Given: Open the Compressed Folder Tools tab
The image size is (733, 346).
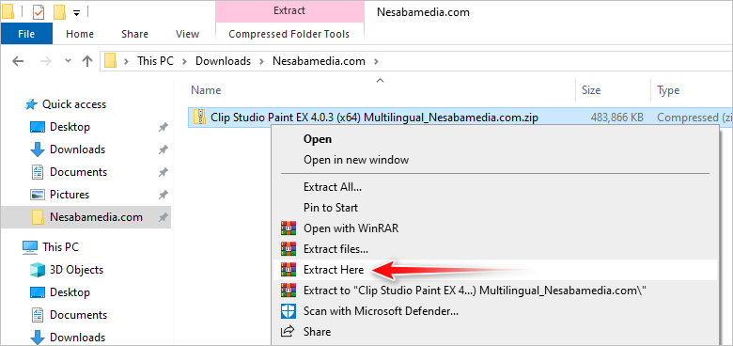Looking at the screenshot, I should tap(289, 34).
